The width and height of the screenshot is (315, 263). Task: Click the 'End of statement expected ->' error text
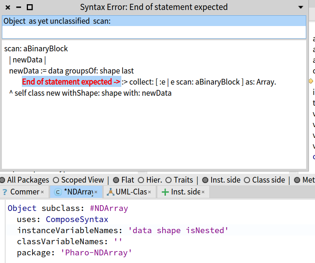71,82
